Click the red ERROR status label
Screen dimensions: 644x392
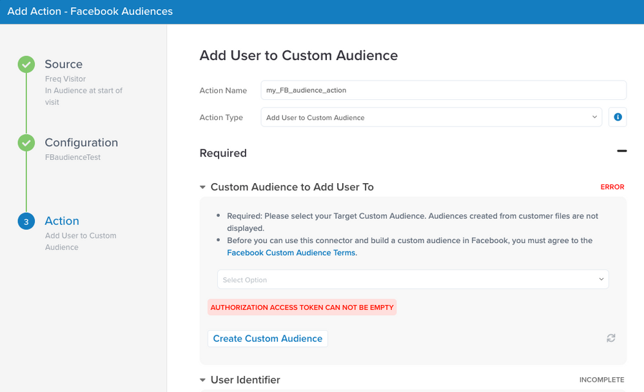pyautogui.click(x=612, y=187)
